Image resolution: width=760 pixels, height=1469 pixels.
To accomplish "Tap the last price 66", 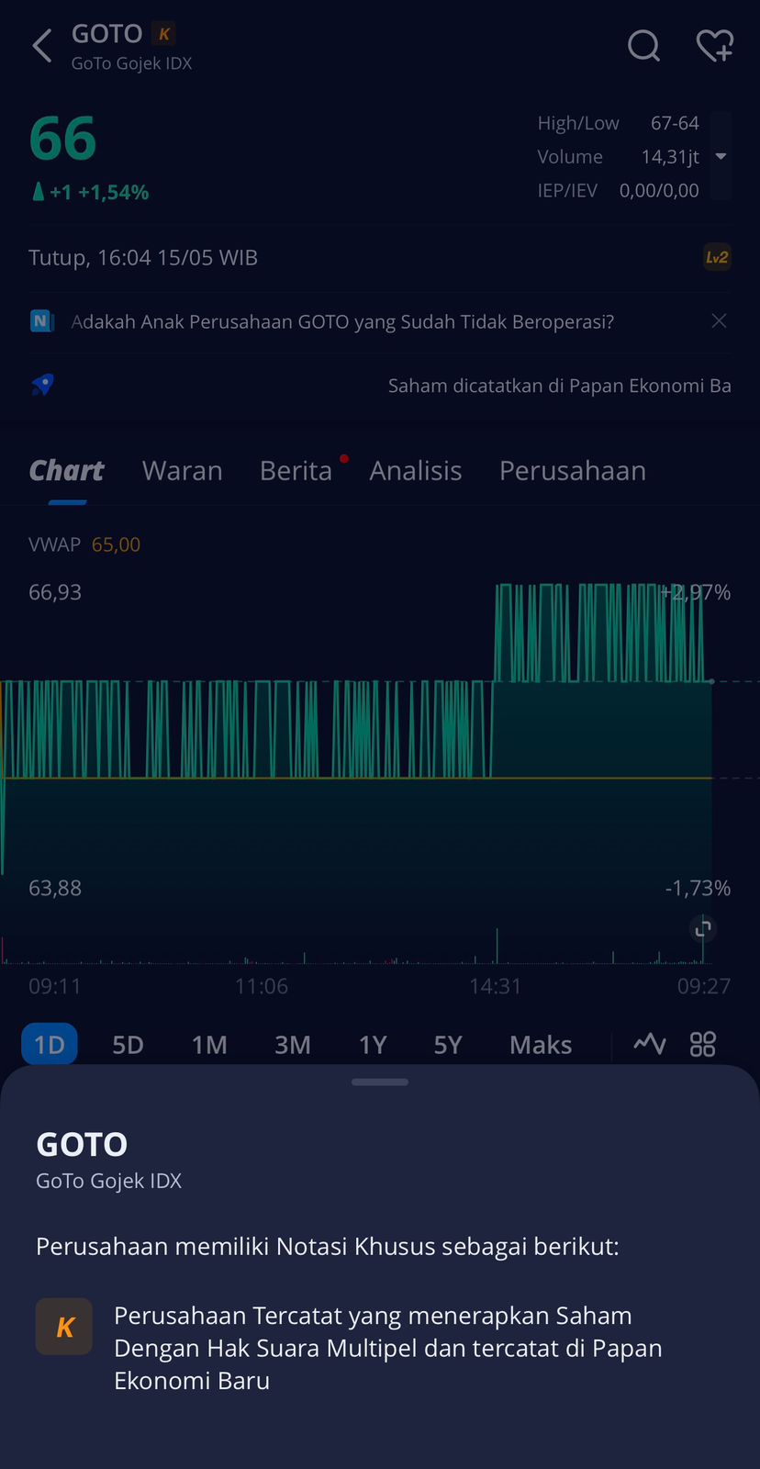I will (x=62, y=139).
